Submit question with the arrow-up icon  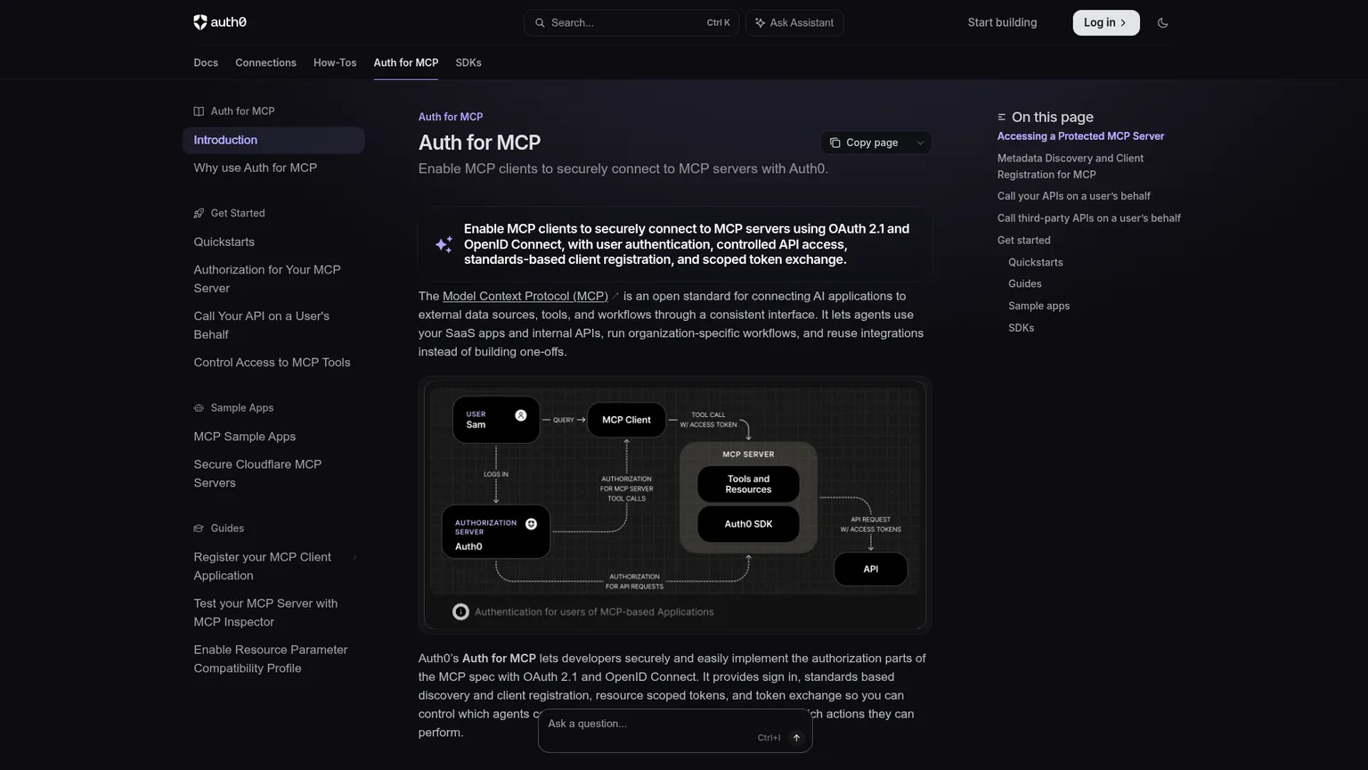[x=796, y=738]
